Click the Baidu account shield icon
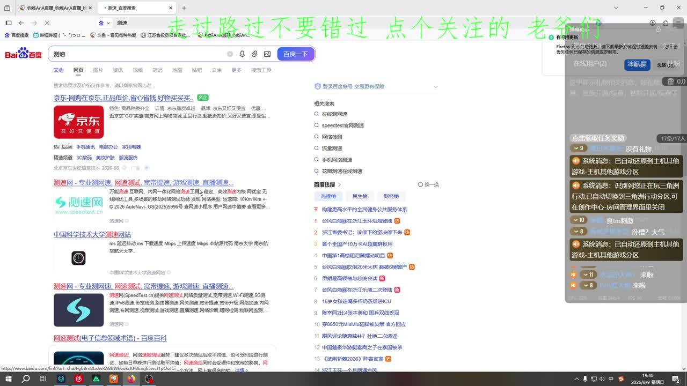This screenshot has width=687, height=386. tap(317, 86)
